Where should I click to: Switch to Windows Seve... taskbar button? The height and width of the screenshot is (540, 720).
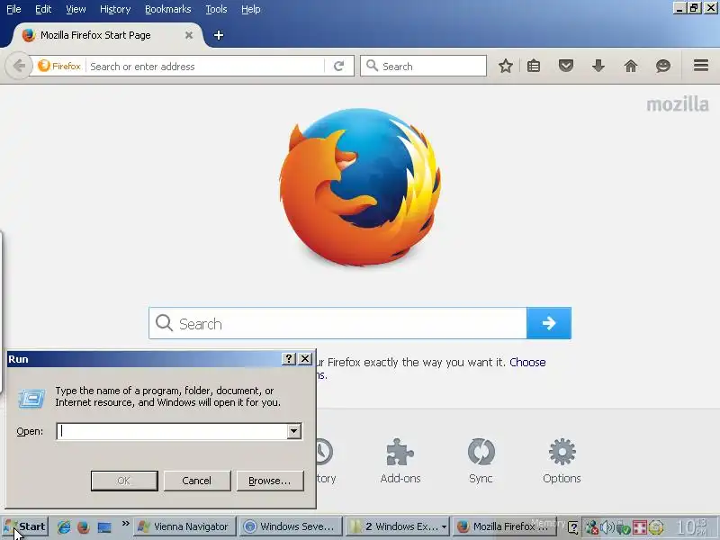(x=291, y=526)
